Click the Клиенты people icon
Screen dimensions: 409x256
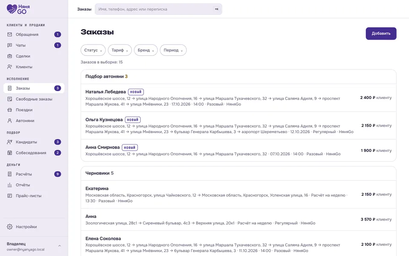[10, 67]
